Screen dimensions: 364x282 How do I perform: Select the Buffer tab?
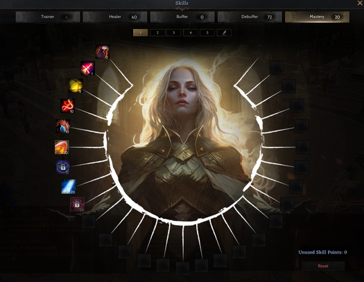[182, 17]
